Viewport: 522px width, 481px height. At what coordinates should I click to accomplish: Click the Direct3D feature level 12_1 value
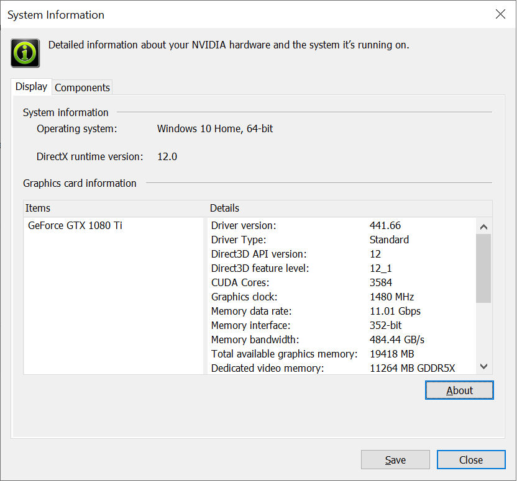(380, 268)
